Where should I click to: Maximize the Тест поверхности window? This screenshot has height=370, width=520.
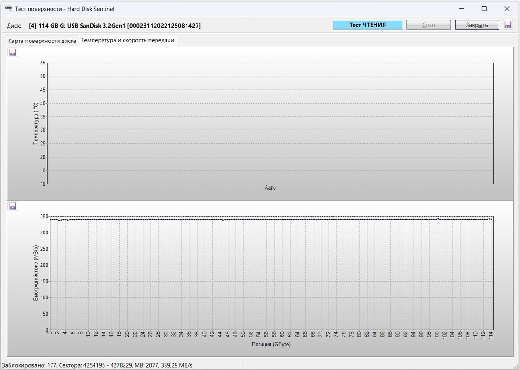pyautogui.click(x=484, y=9)
